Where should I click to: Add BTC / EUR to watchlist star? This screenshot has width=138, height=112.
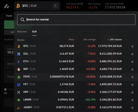tap(132, 46)
